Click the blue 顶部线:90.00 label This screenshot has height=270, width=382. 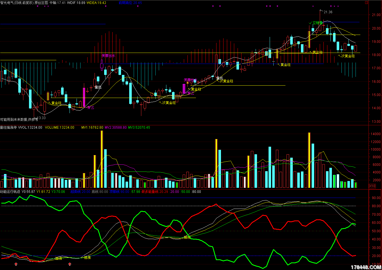point(119,192)
